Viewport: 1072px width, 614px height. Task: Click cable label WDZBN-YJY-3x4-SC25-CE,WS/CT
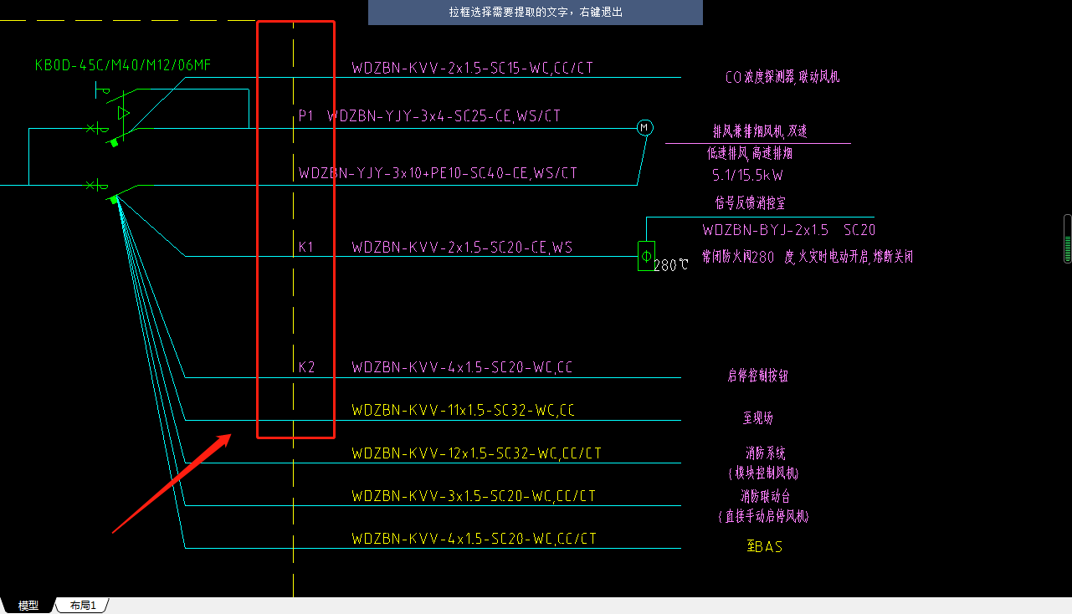click(x=444, y=116)
